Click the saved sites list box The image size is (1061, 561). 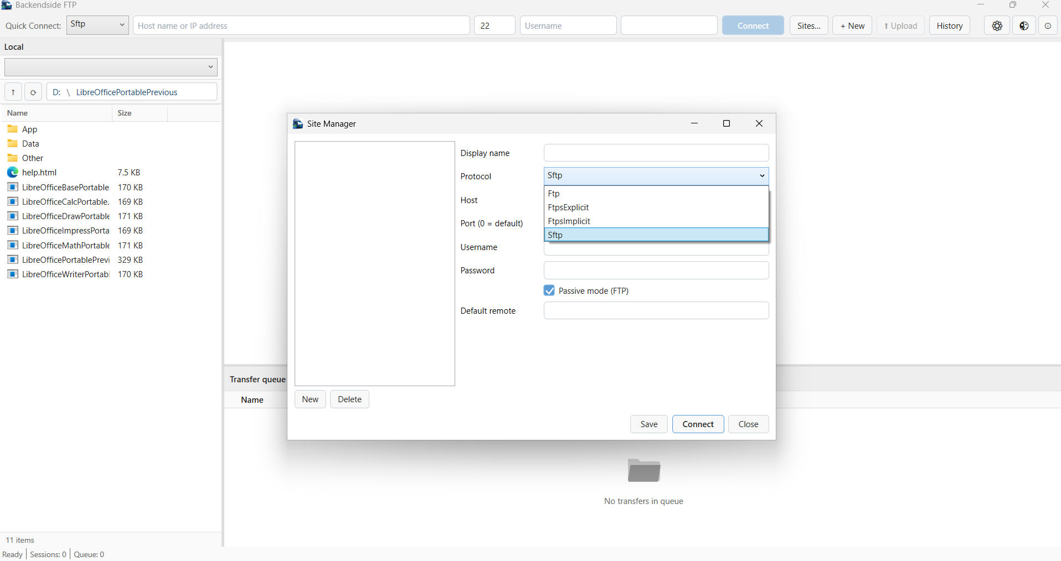375,263
